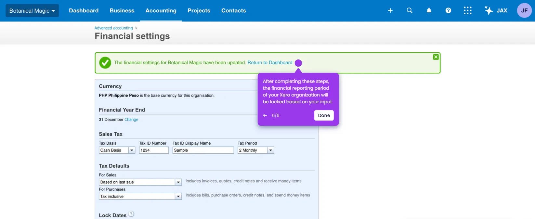The height and width of the screenshot is (219, 535).
Task: Open Tax Period dropdown
Action: pos(256,150)
